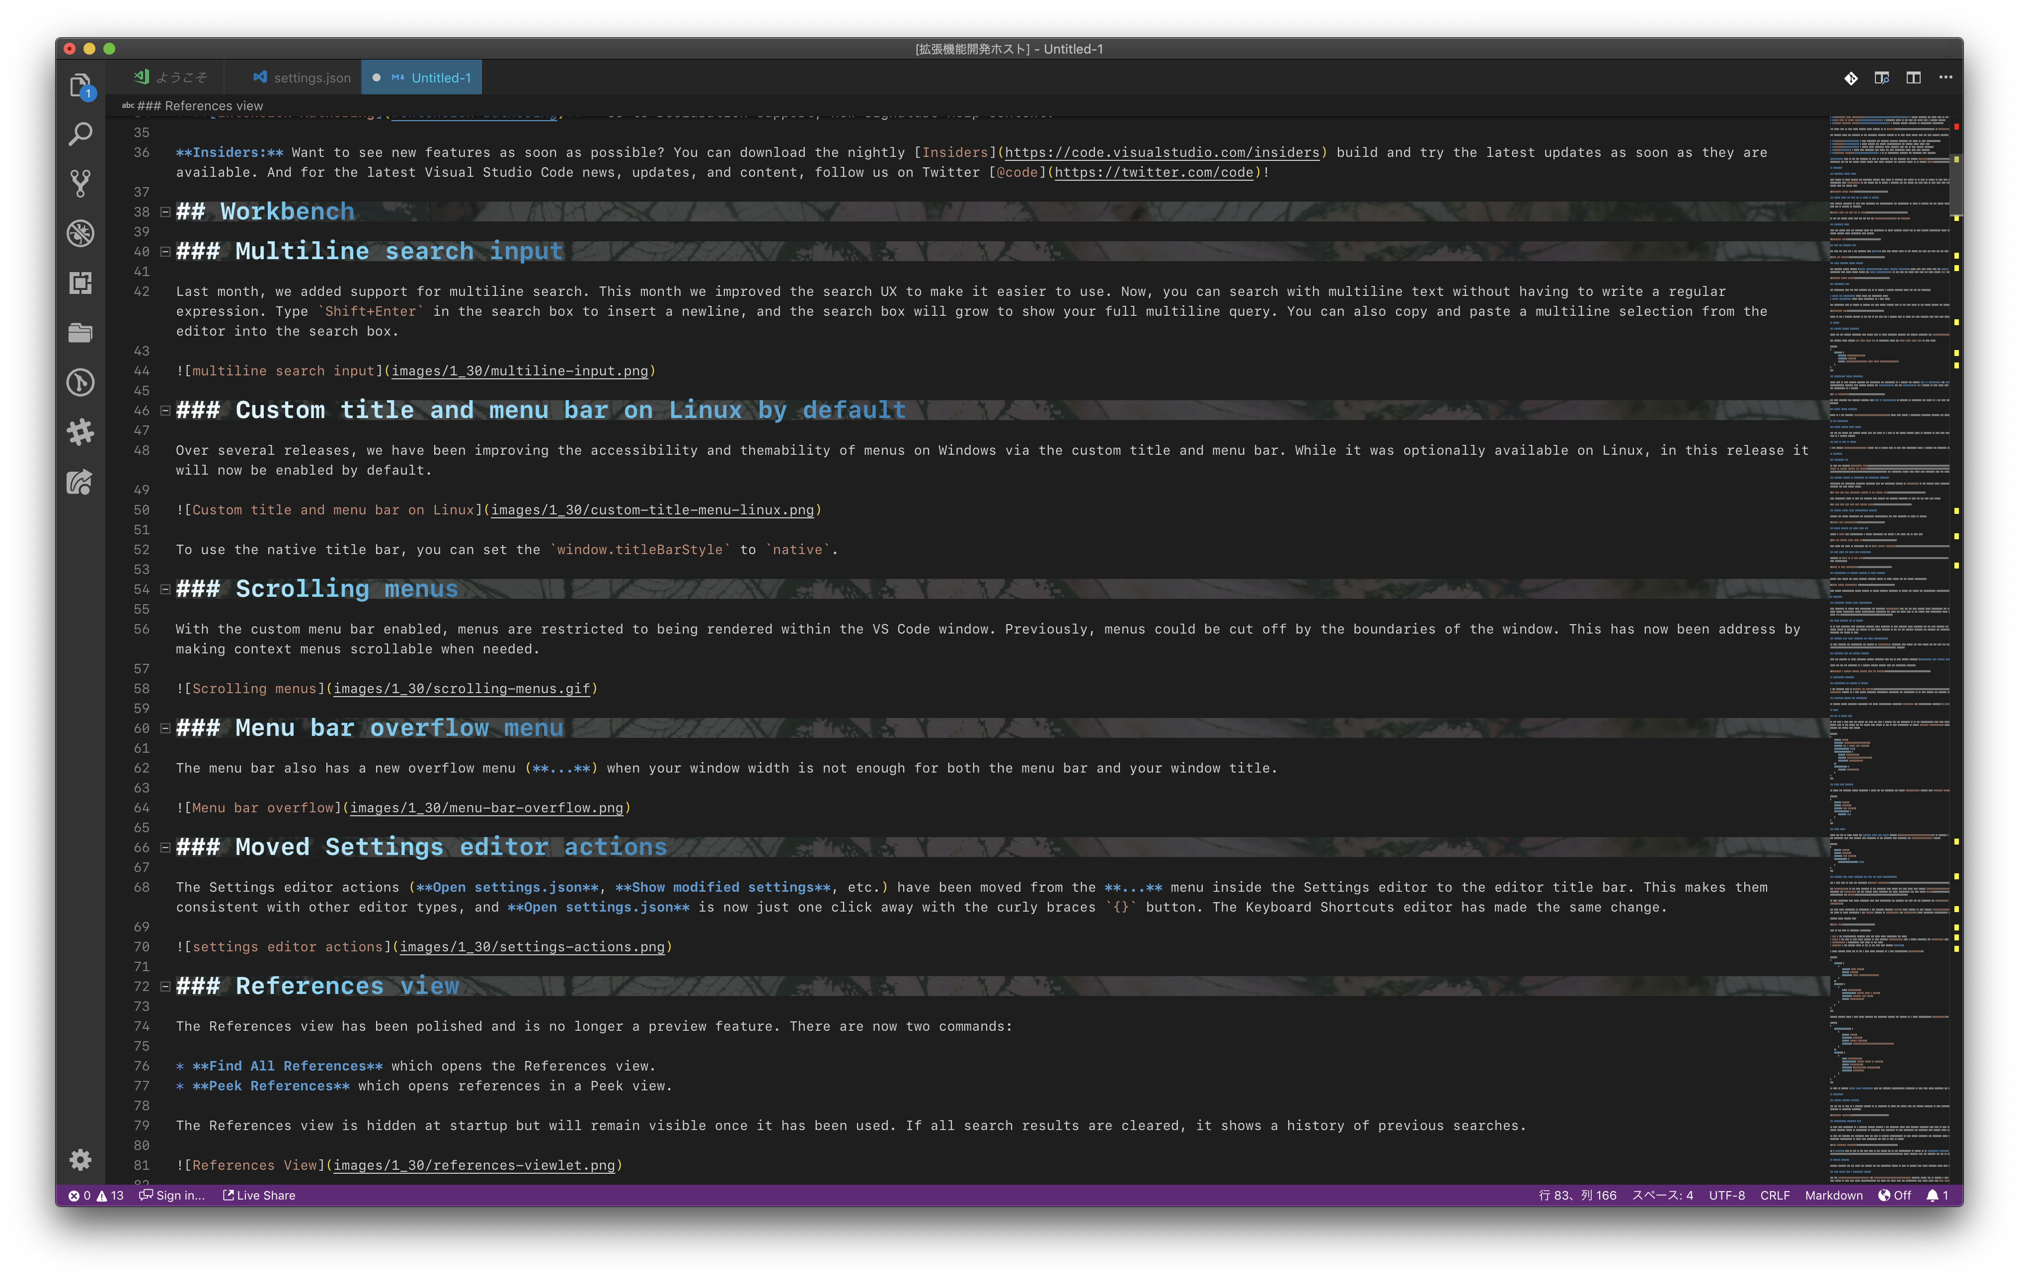Open the Extensions view icon
2019x1280 pixels.
pos(80,283)
